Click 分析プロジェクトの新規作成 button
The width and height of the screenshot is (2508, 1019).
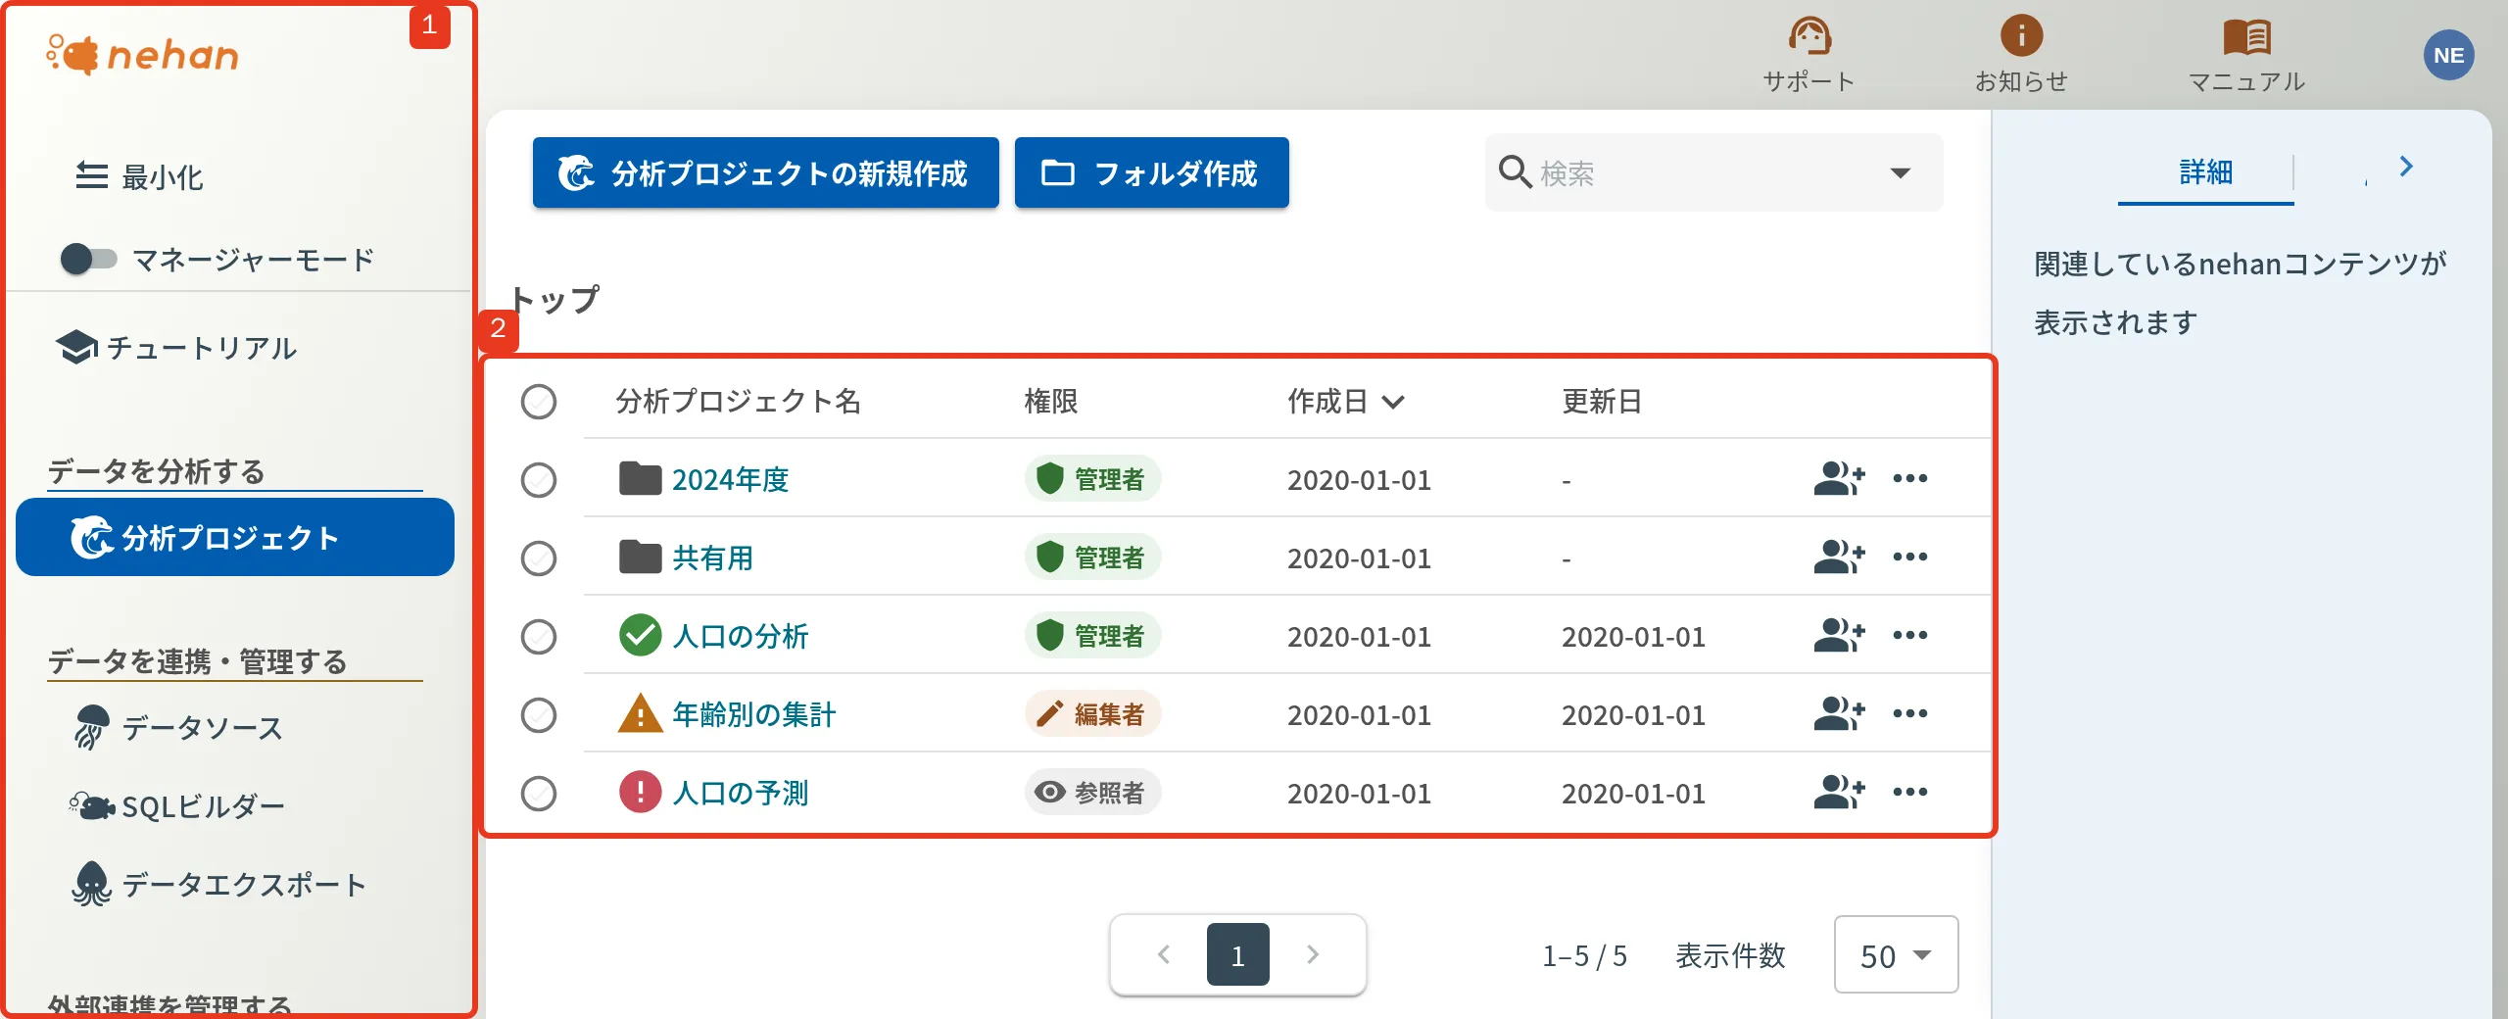tap(765, 172)
